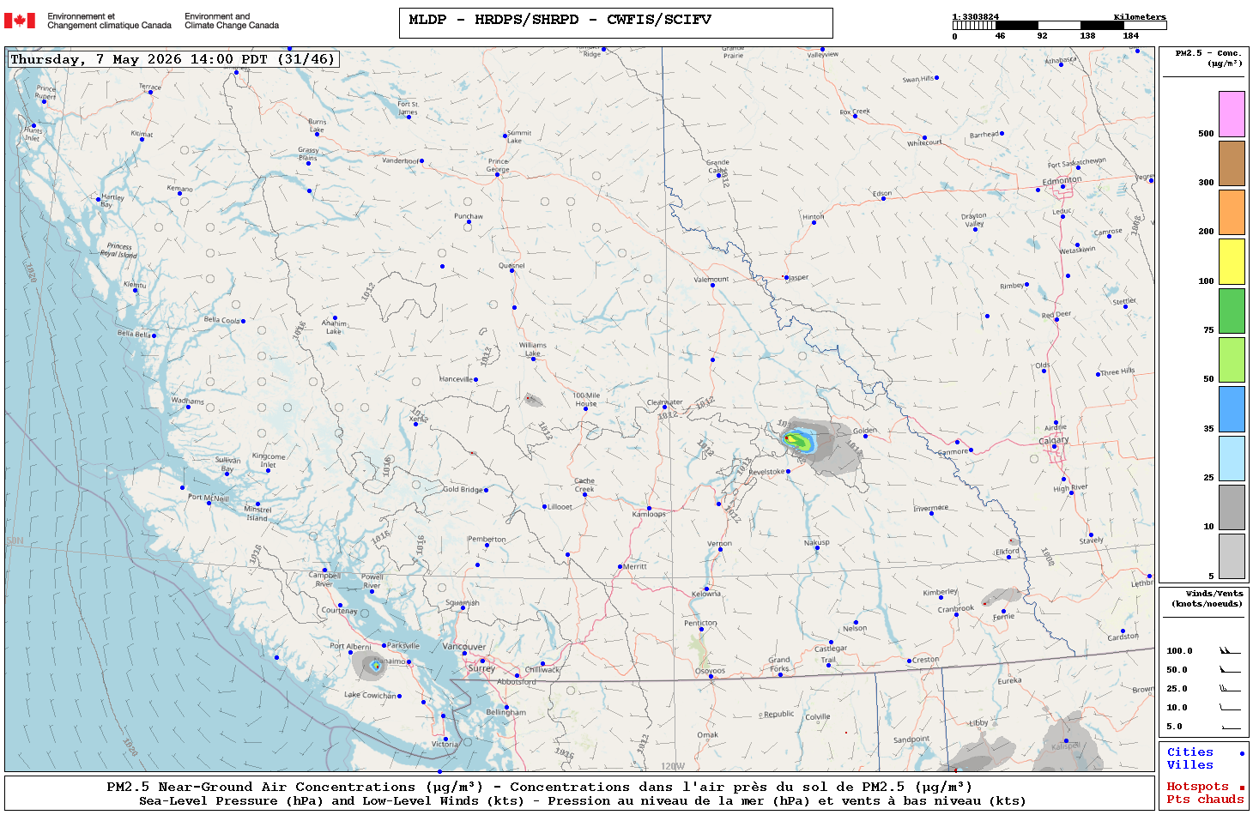Viewport: 1253px width, 815px height.
Task: Click the Canadian flag icon
Action: [x=20, y=21]
